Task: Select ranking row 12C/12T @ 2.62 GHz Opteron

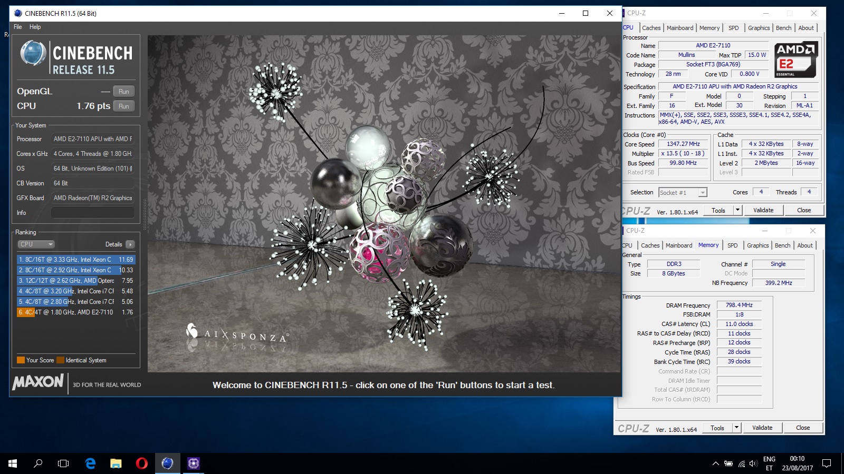Action: (x=76, y=281)
